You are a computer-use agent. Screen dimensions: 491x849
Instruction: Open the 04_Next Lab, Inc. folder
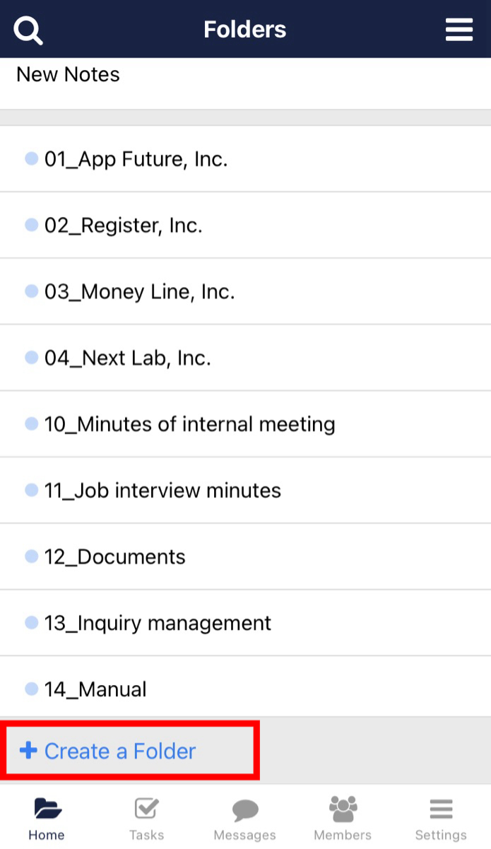pos(127,358)
